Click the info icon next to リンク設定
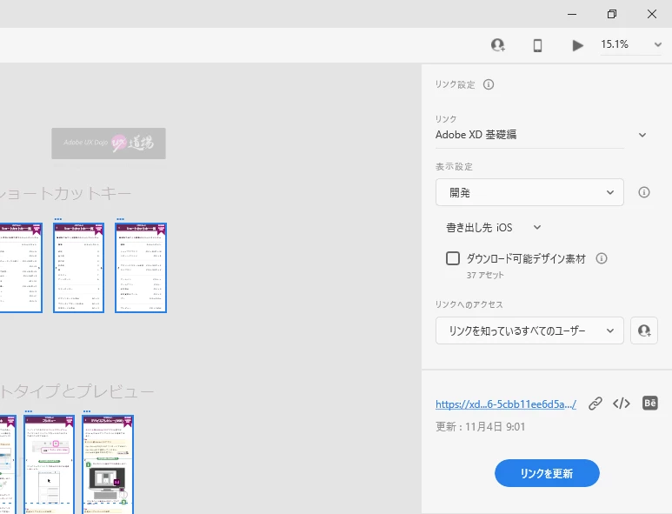This screenshot has width=672, height=514. (x=489, y=84)
